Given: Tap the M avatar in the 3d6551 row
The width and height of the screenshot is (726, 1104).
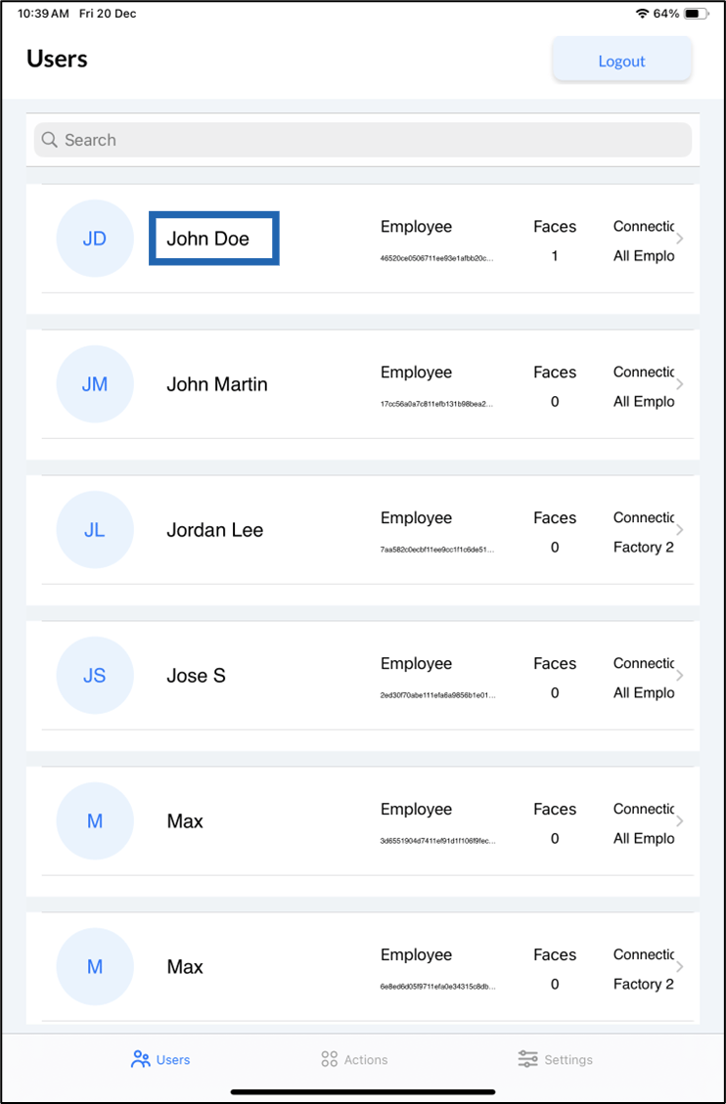Looking at the screenshot, I should tap(94, 821).
